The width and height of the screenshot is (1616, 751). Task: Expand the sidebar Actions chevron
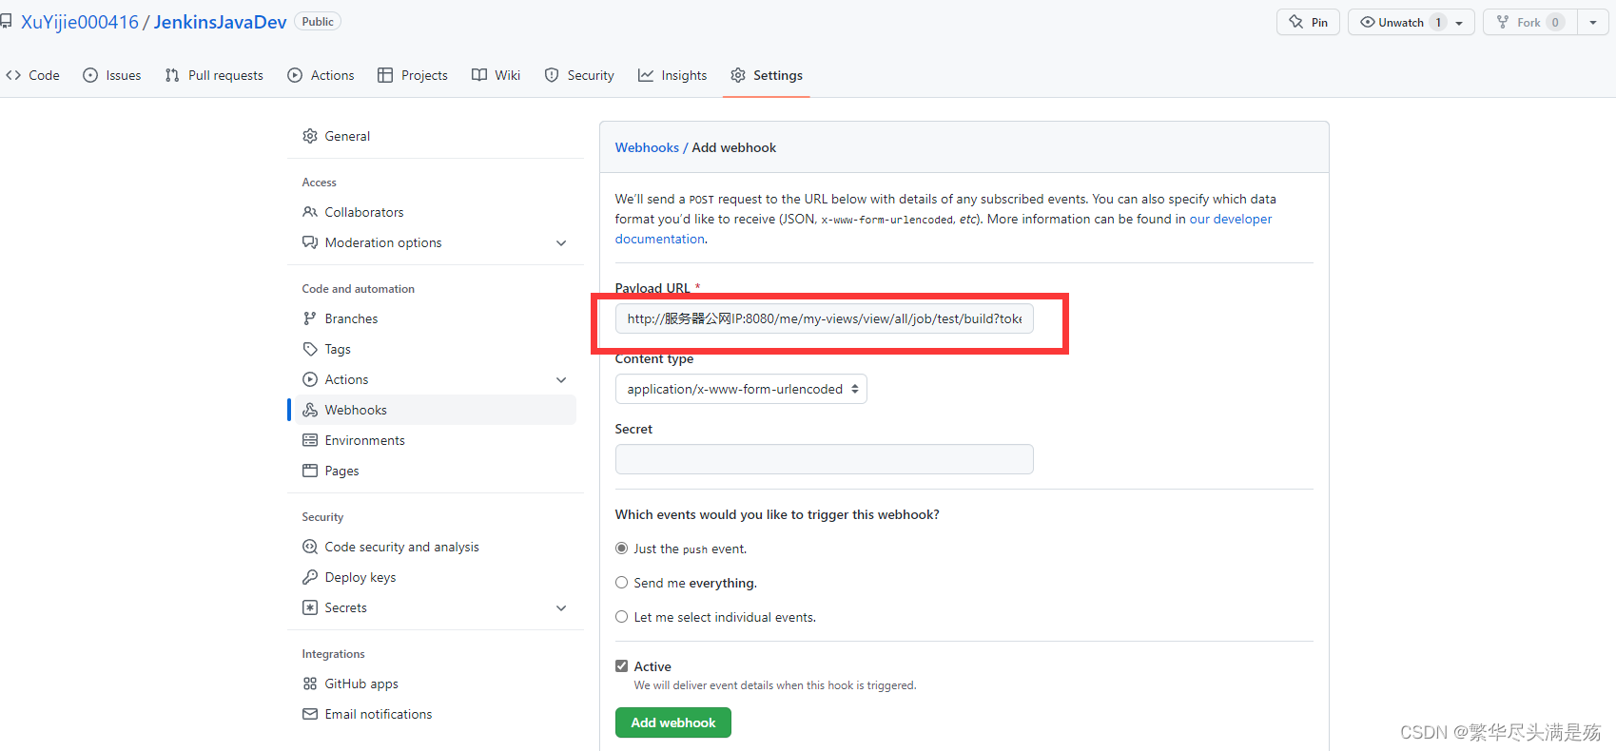561,379
